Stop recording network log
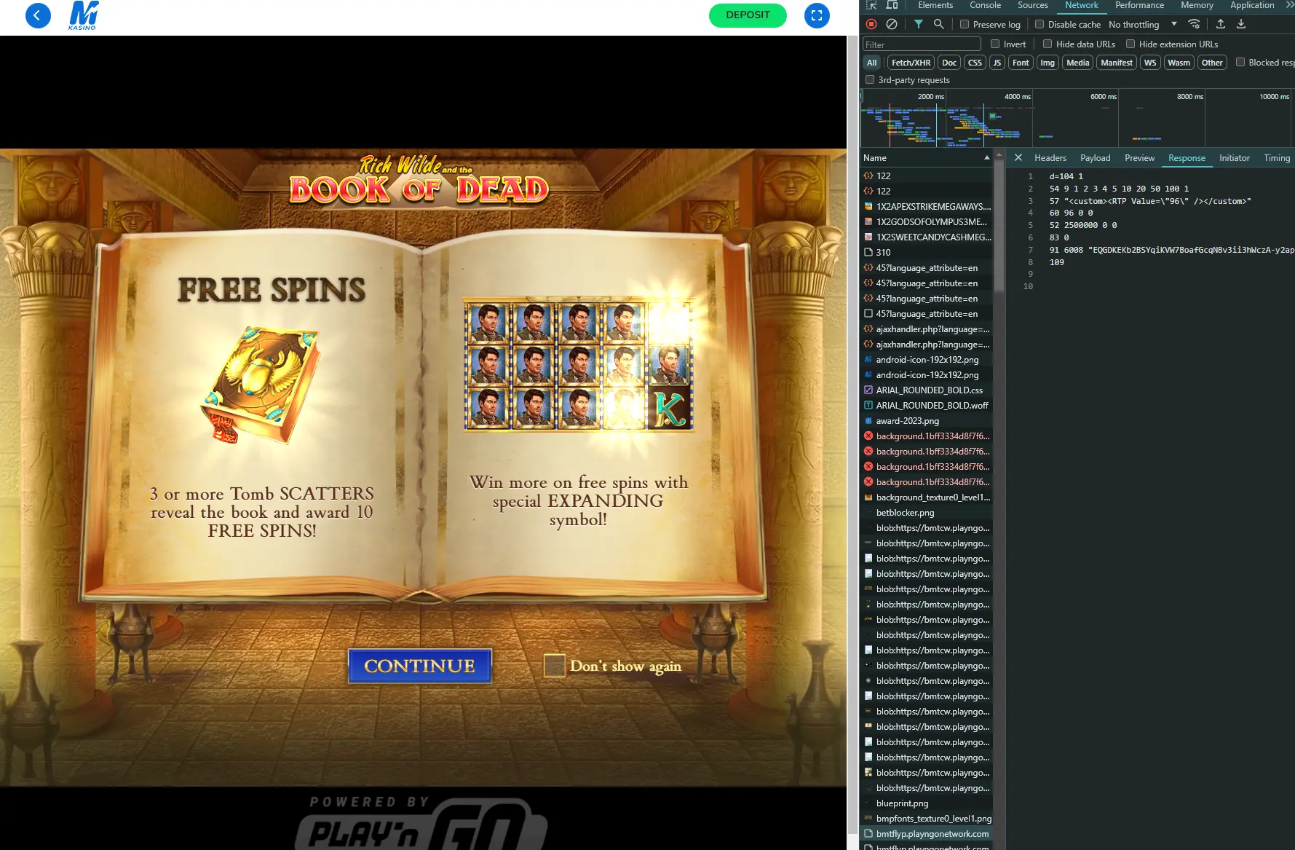 [871, 24]
